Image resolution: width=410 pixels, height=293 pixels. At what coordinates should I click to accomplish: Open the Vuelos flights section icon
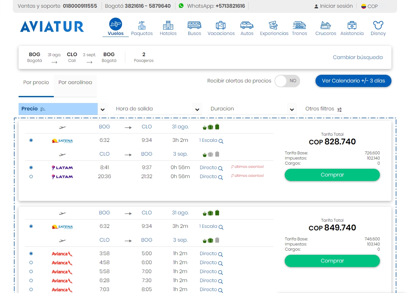point(116,24)
